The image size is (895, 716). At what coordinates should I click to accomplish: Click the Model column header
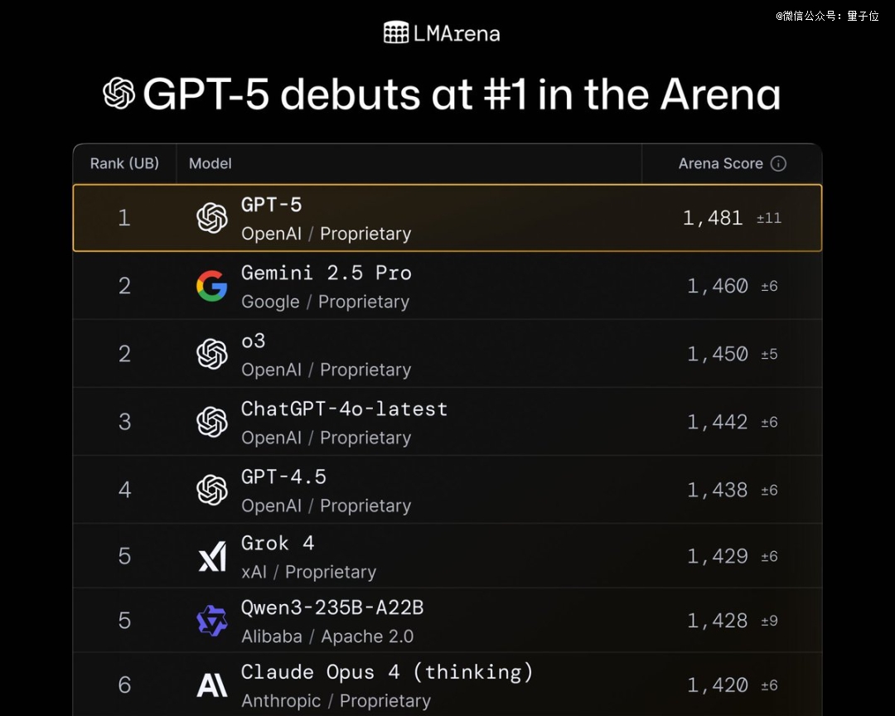point(210,164)
